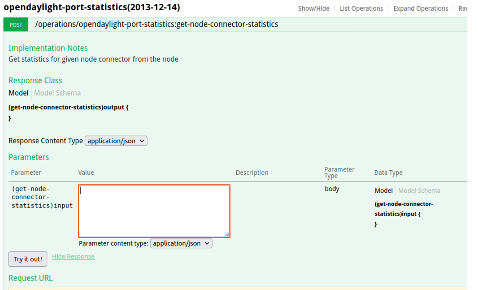478x290 pixels.
Task: Click into the input body value textarea
Action: tap(154, 211)
